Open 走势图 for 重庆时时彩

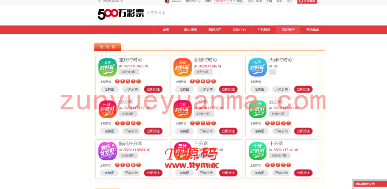point(109,89)
